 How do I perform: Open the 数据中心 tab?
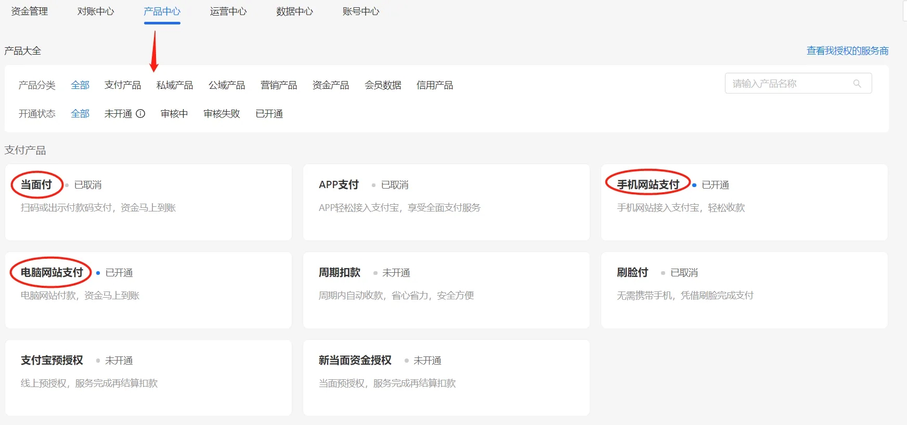(294, 11)
